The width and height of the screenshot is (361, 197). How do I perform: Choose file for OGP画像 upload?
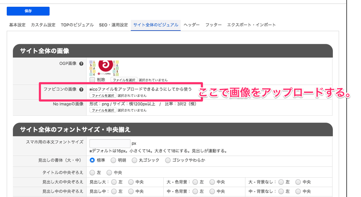[x=124, y=80]
